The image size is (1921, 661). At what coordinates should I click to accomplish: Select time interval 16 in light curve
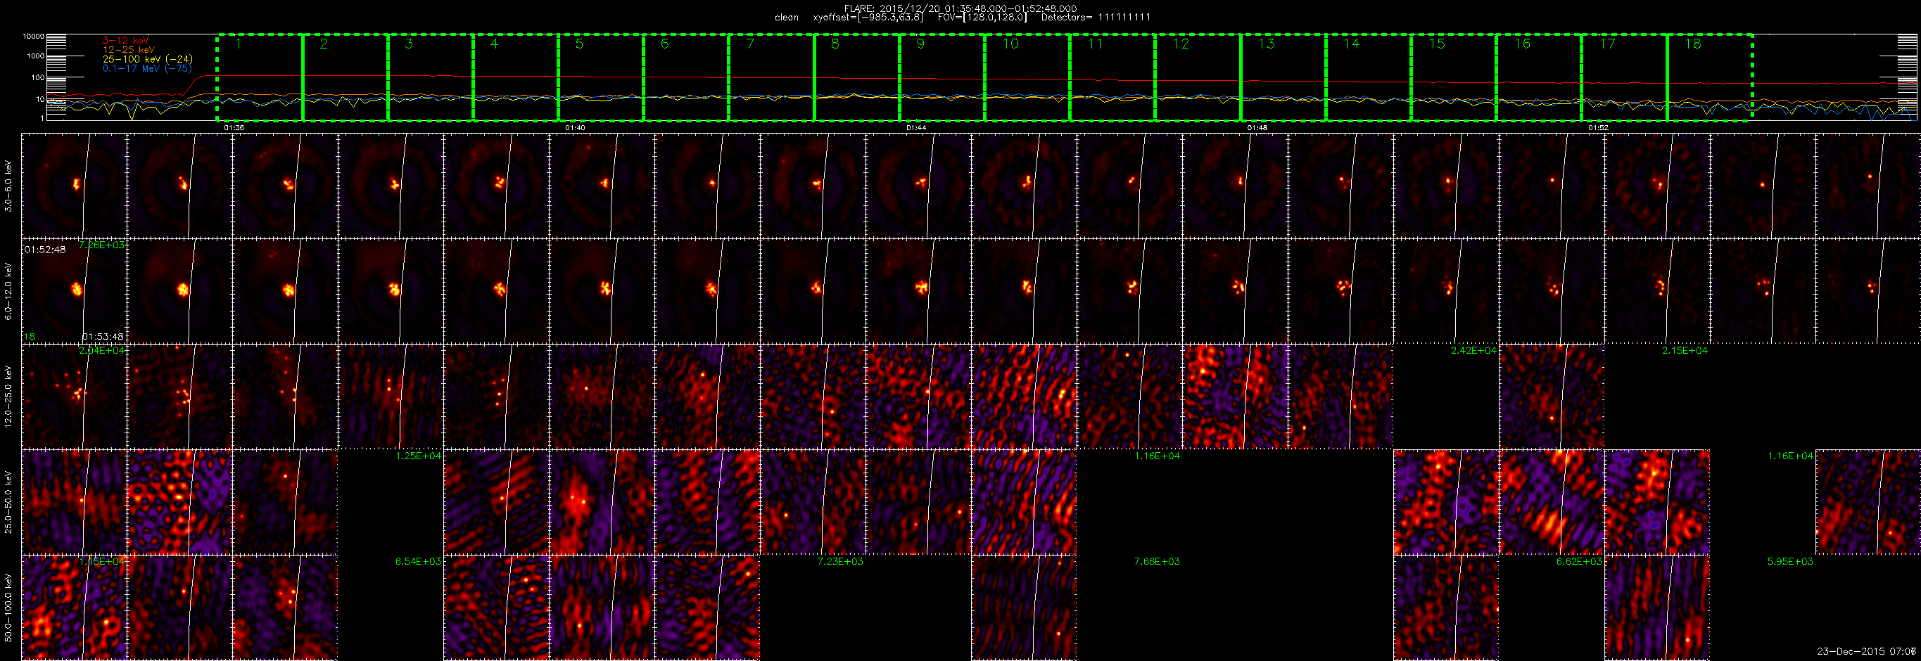coord(1539,77)
